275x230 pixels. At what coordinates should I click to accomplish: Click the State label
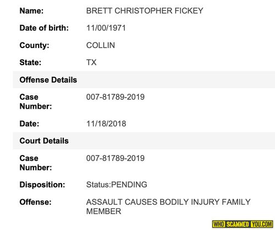(x=30, y=62)
